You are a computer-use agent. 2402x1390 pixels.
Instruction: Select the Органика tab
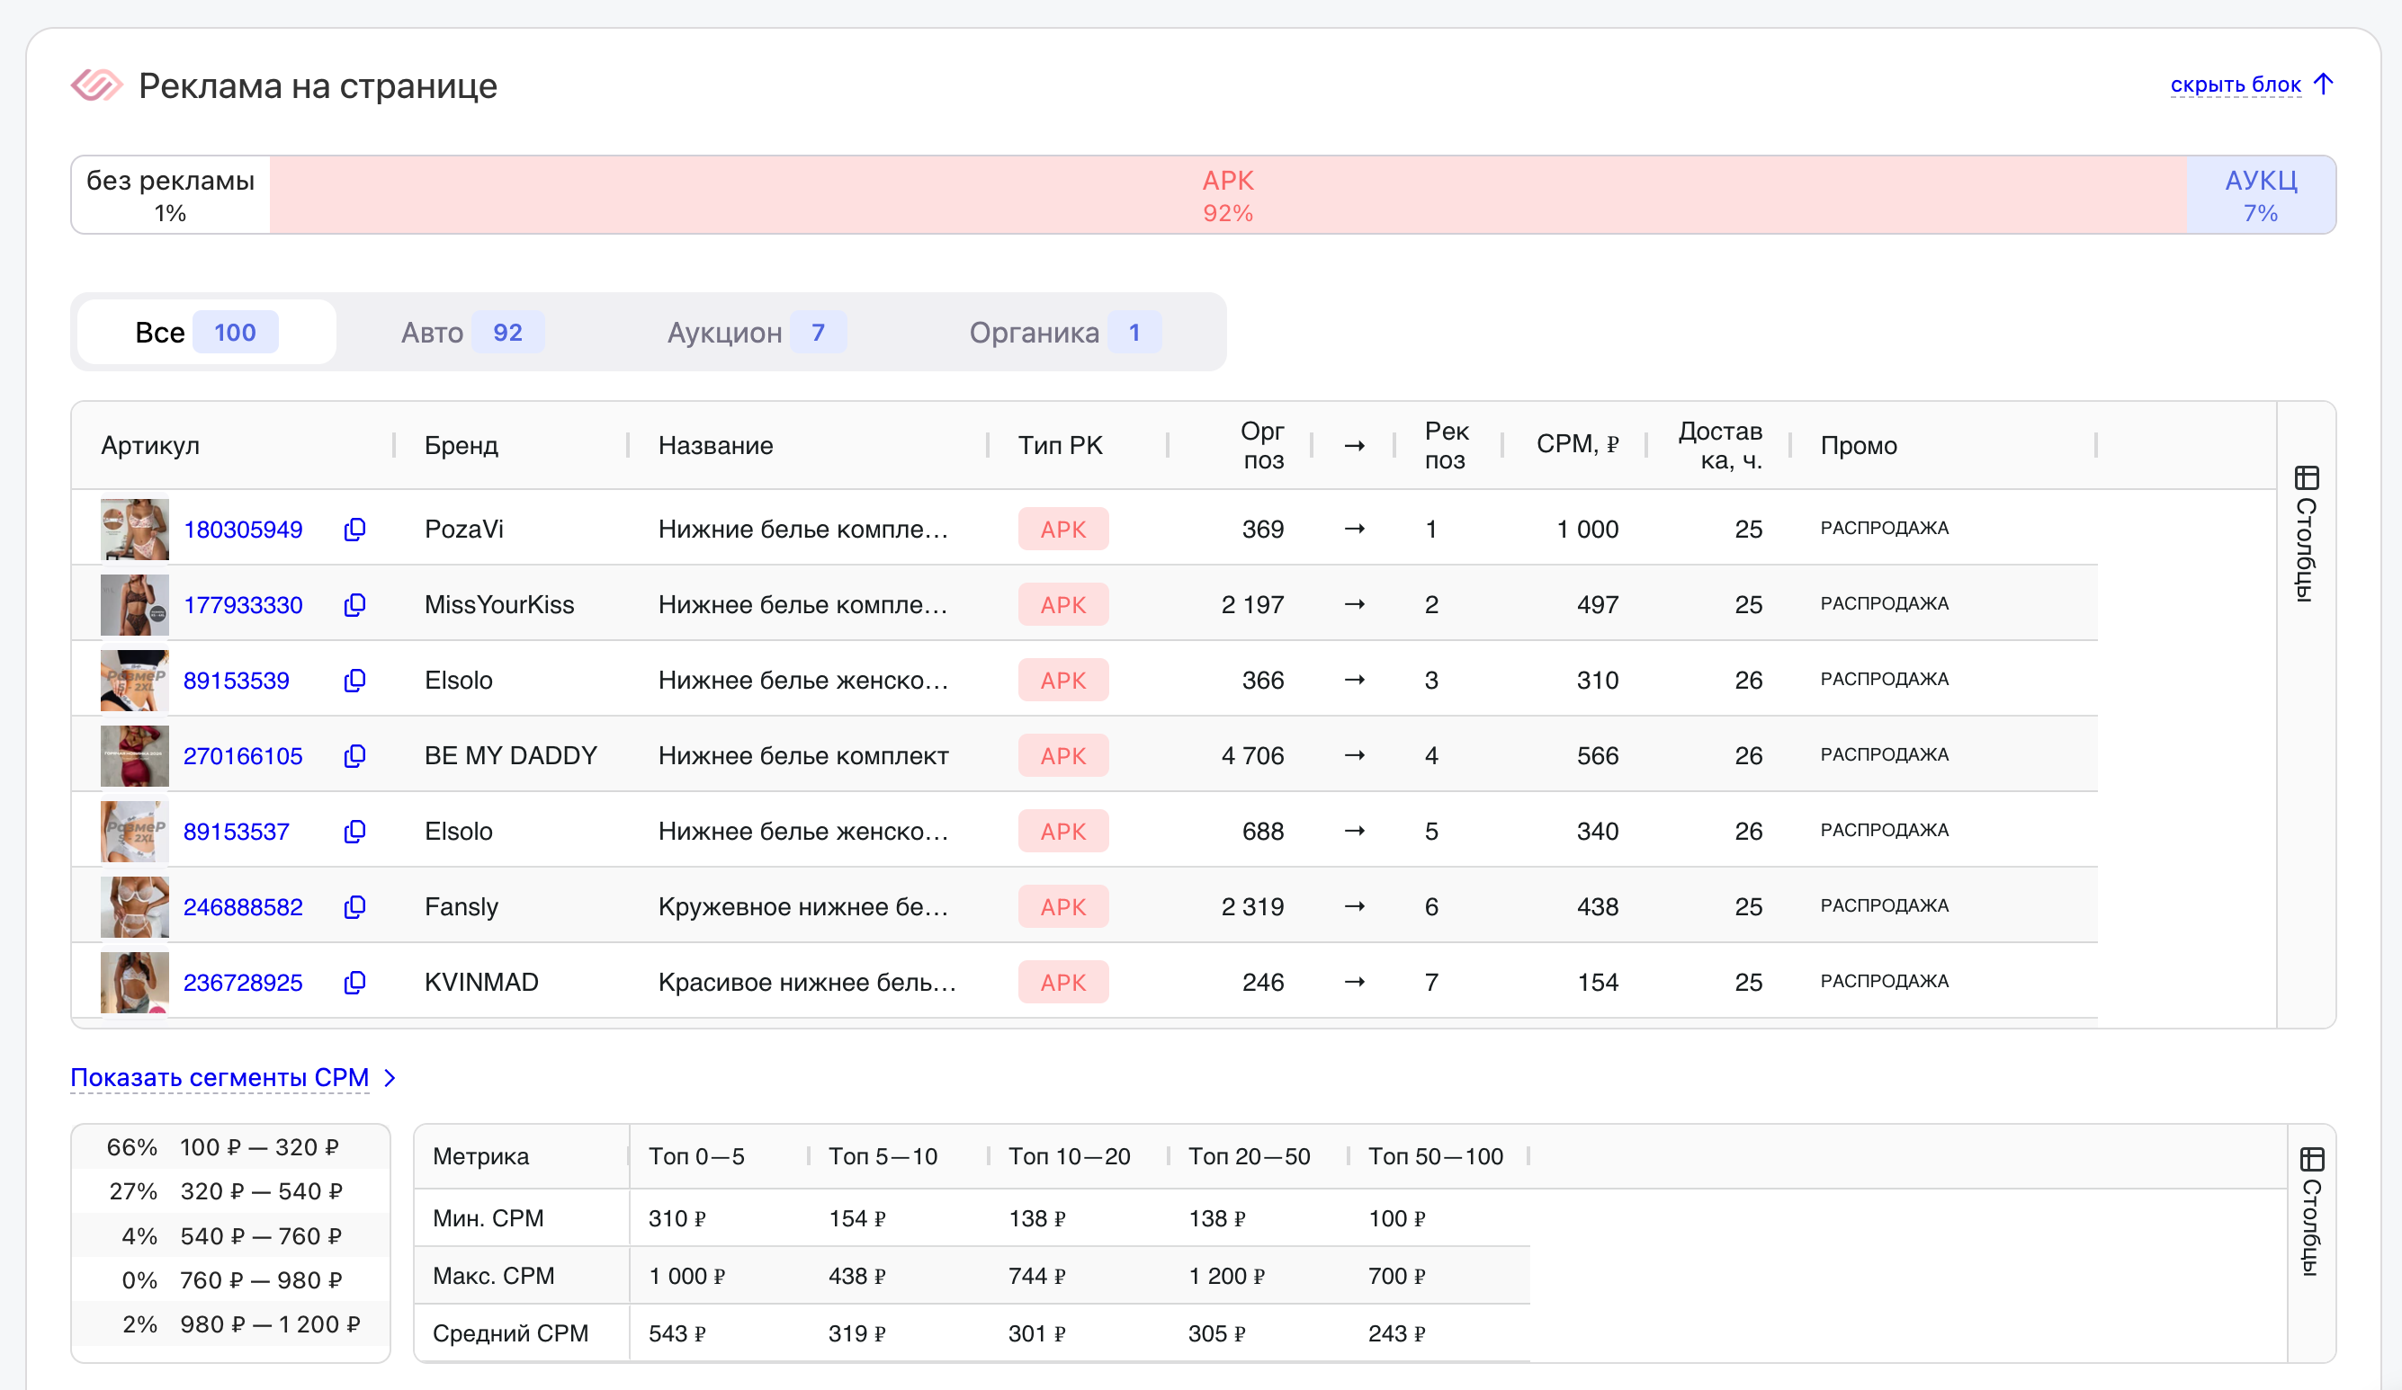pos(1062,333)
